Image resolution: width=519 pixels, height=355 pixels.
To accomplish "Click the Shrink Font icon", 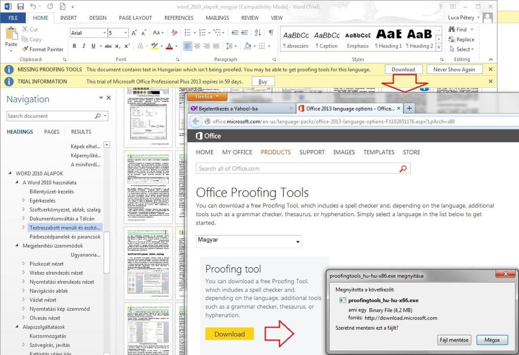I will click(143, 33).
